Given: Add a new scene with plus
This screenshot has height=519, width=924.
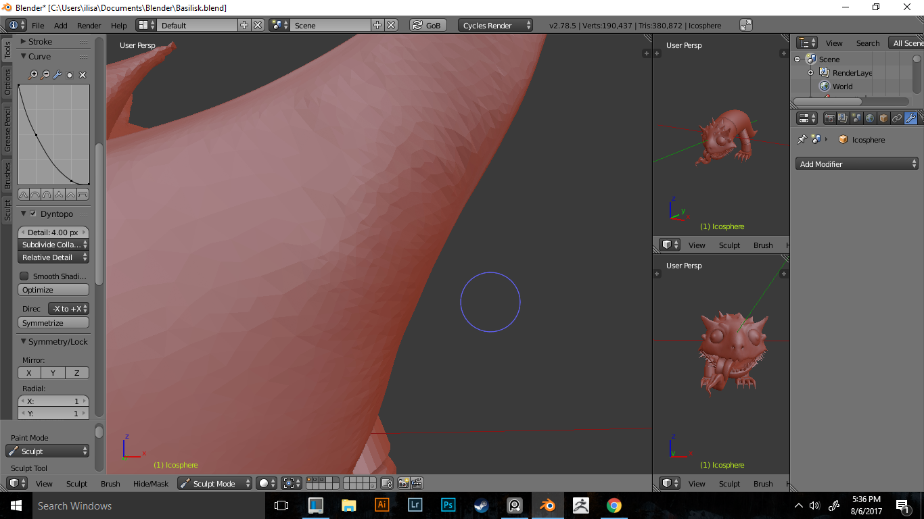Looking at the screenshot, I should tap(377, 25).
